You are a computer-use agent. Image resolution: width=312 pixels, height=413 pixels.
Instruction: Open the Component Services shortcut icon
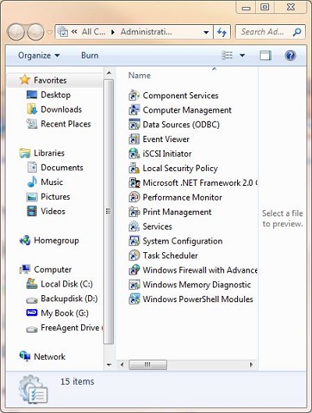pos(134,95)
